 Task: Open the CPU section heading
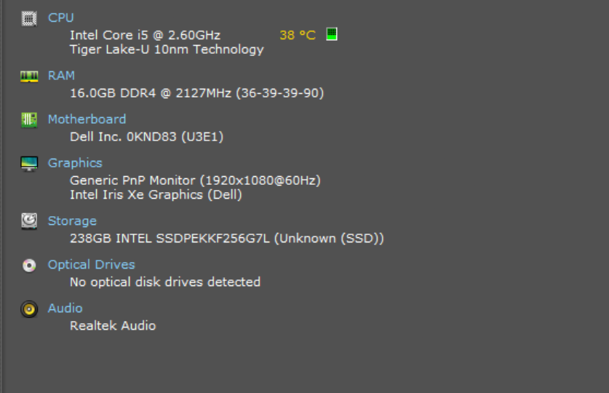(x=61, y=17)
